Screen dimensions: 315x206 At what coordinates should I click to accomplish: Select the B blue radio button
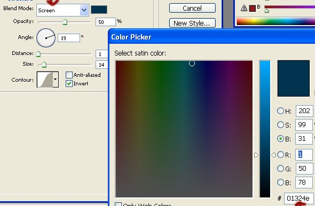pyautogui.click(x=280, y=183)
